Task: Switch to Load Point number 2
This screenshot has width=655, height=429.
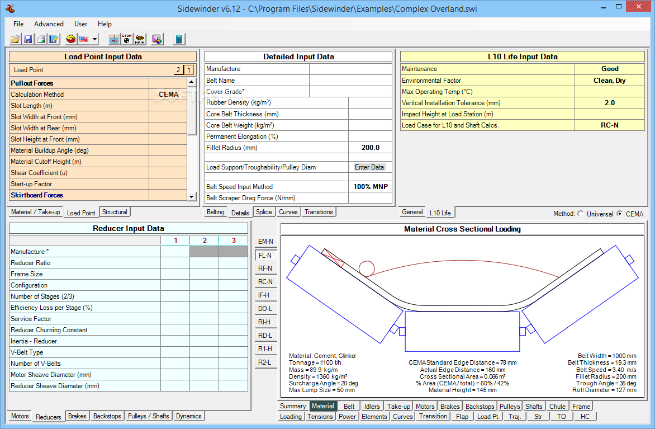Action: [x=178, y=70]
